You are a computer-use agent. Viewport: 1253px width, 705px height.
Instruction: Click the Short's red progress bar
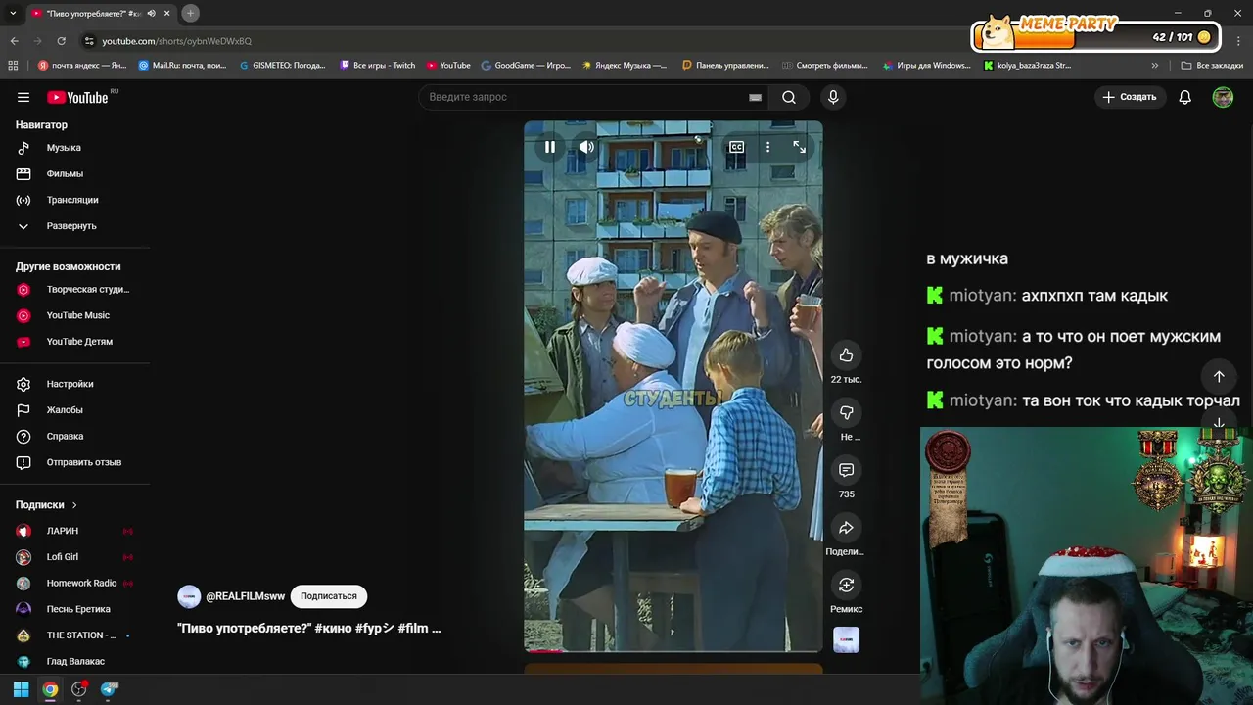(544, 650)
